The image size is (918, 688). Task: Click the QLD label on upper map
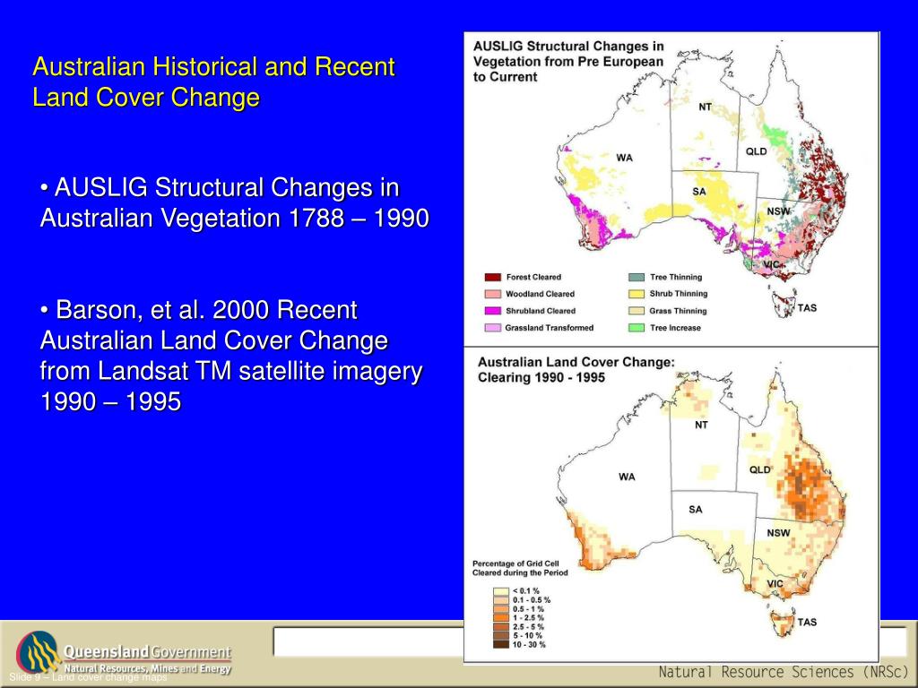(756, 151)
